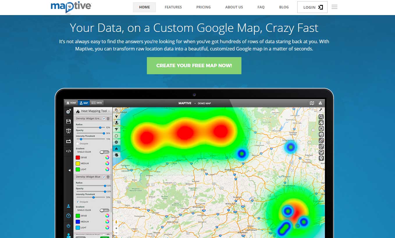Go to HOME in website navigation

point(144,7)
